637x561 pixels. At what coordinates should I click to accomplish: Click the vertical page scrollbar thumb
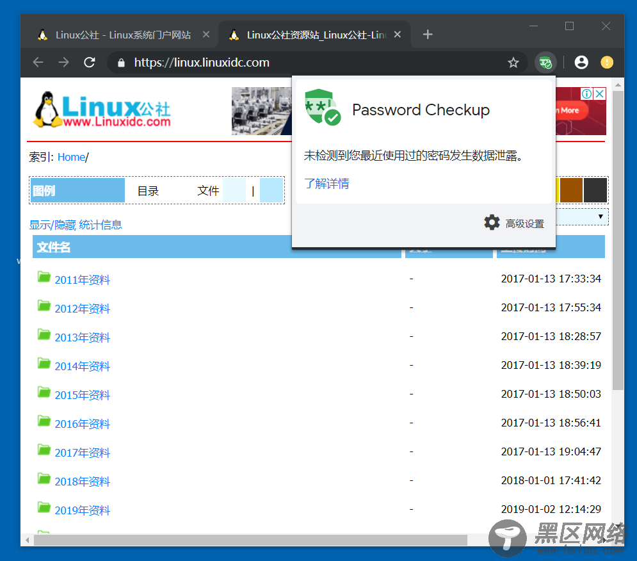[618, 240]
